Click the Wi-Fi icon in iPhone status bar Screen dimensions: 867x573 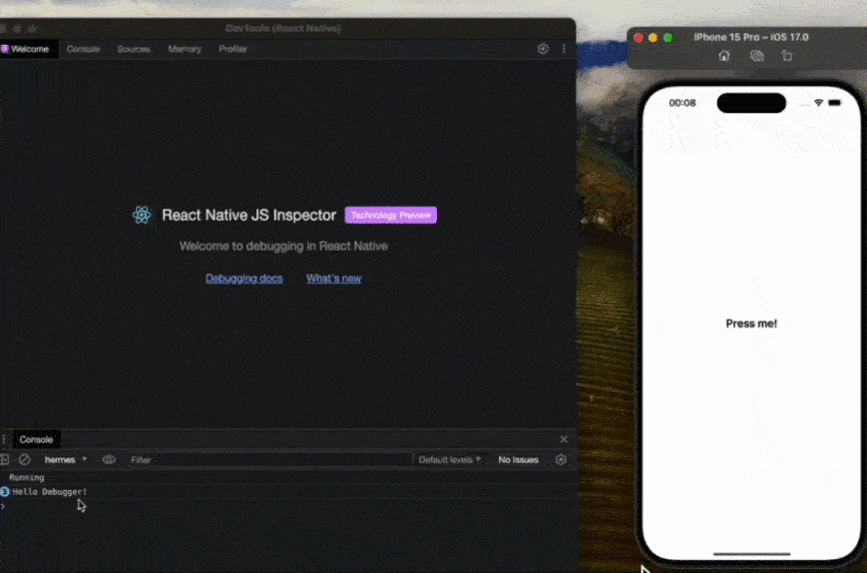click(x=818, y=102)
